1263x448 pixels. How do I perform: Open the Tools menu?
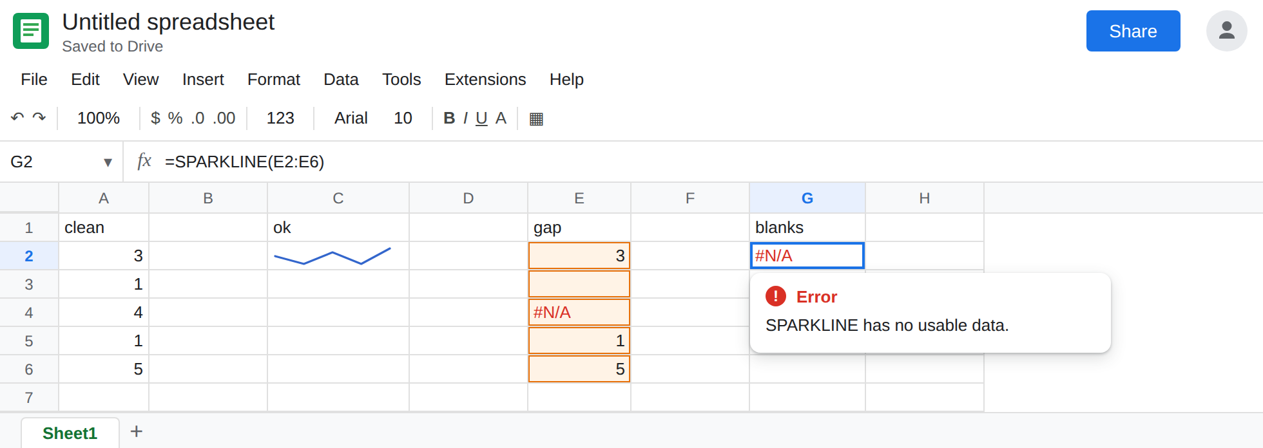click(401, 79)
